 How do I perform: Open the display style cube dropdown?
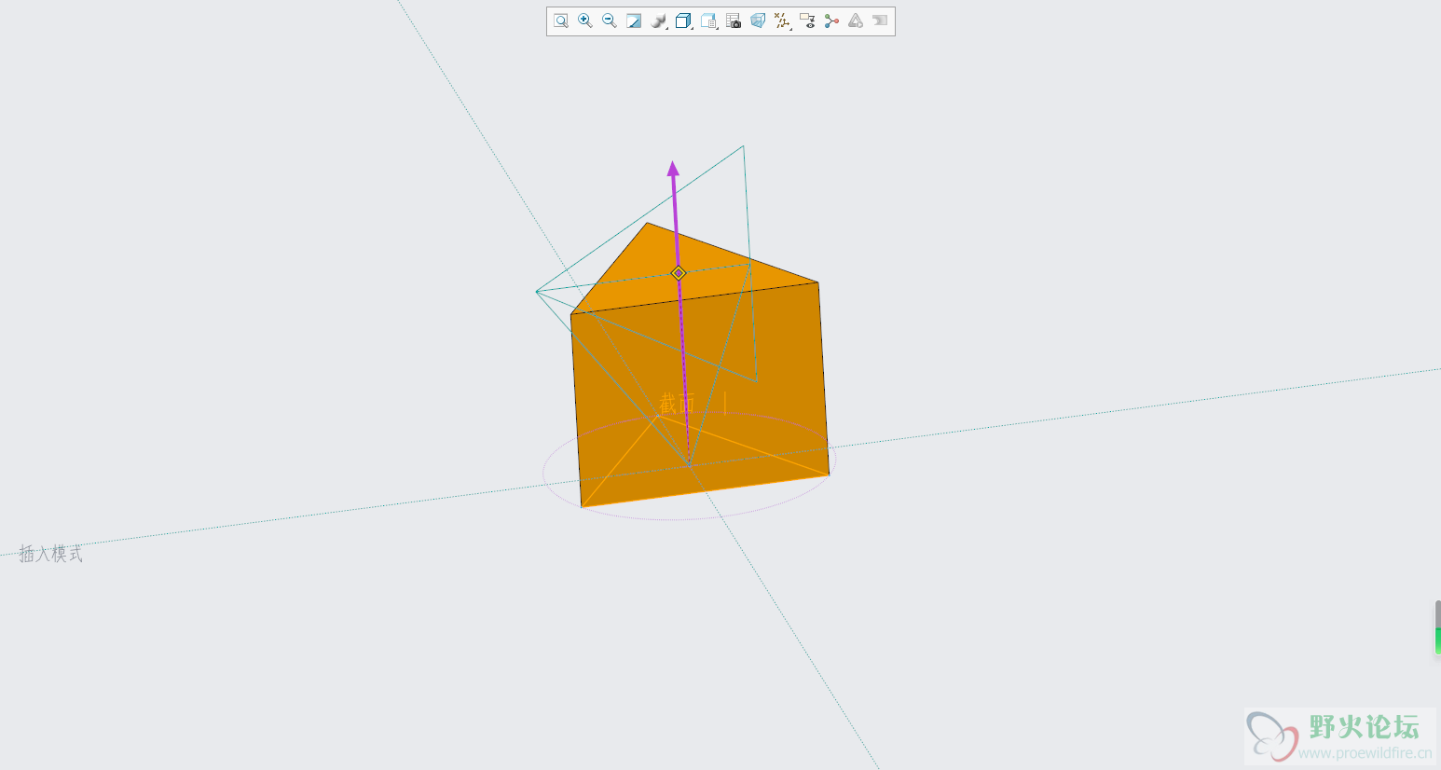(683, 21)
